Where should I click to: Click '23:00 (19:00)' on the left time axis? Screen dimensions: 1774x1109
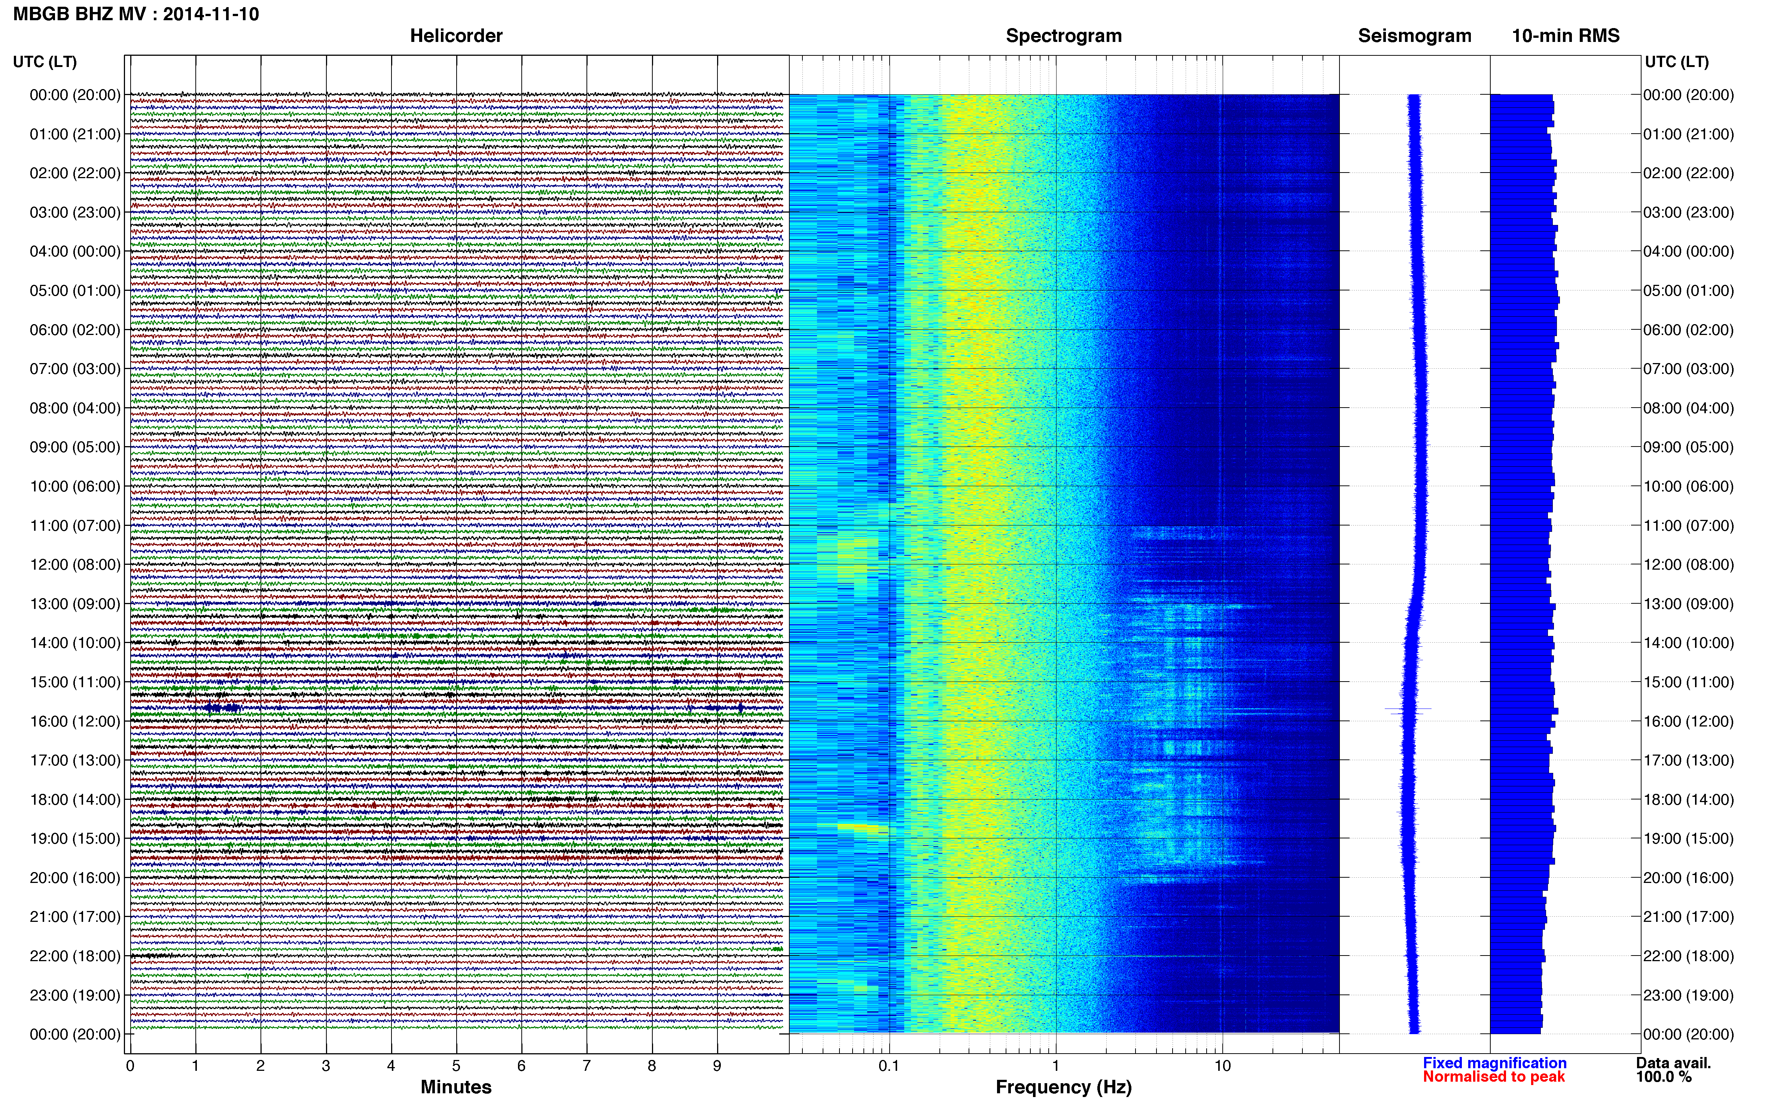(75, 995)
